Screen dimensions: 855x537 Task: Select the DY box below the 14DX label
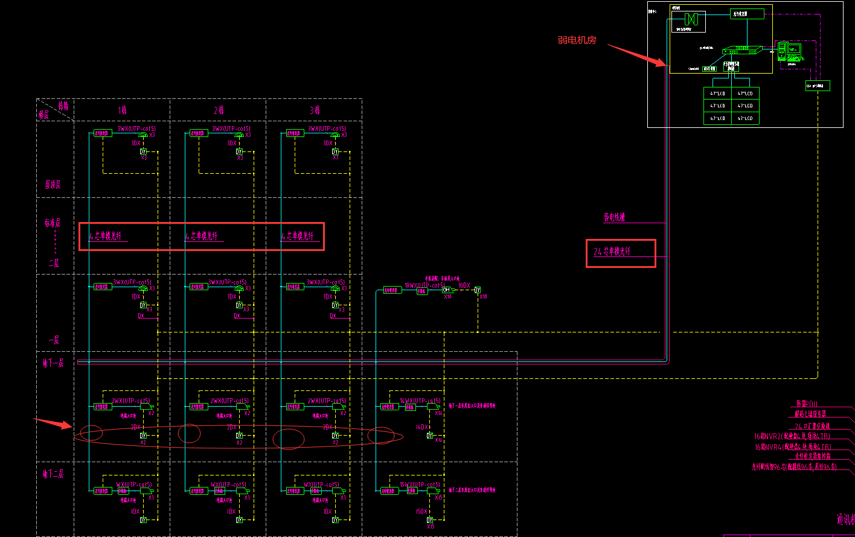pyautogui.click(x=431, y=435)
